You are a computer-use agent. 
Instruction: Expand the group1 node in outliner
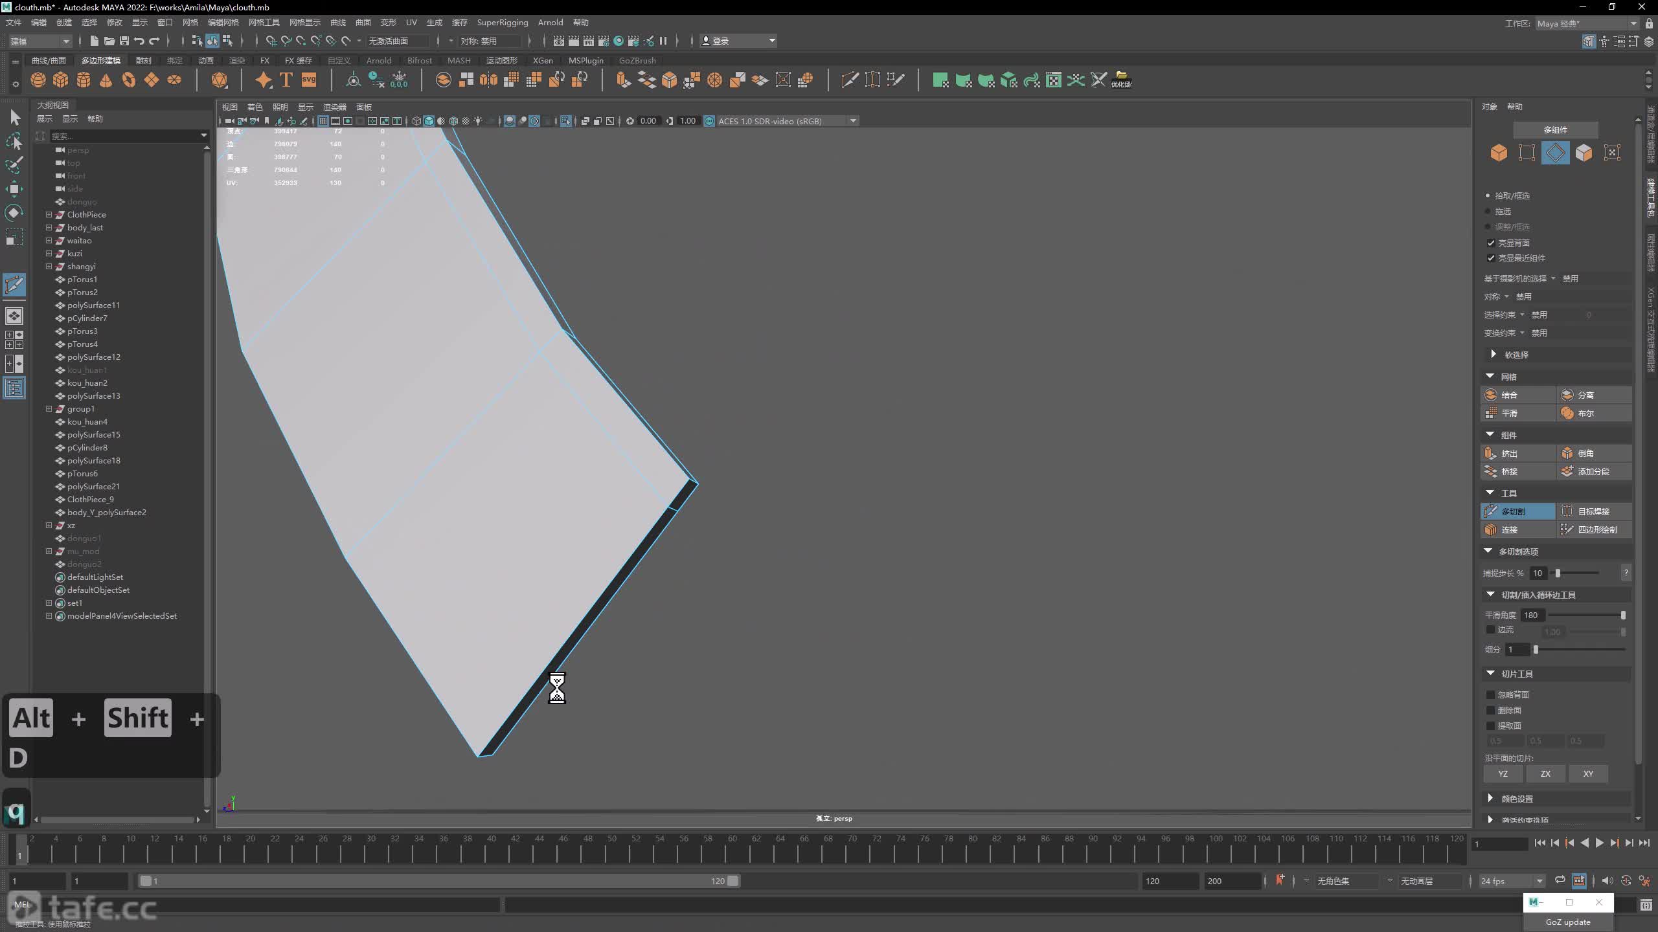coord(49,408)
